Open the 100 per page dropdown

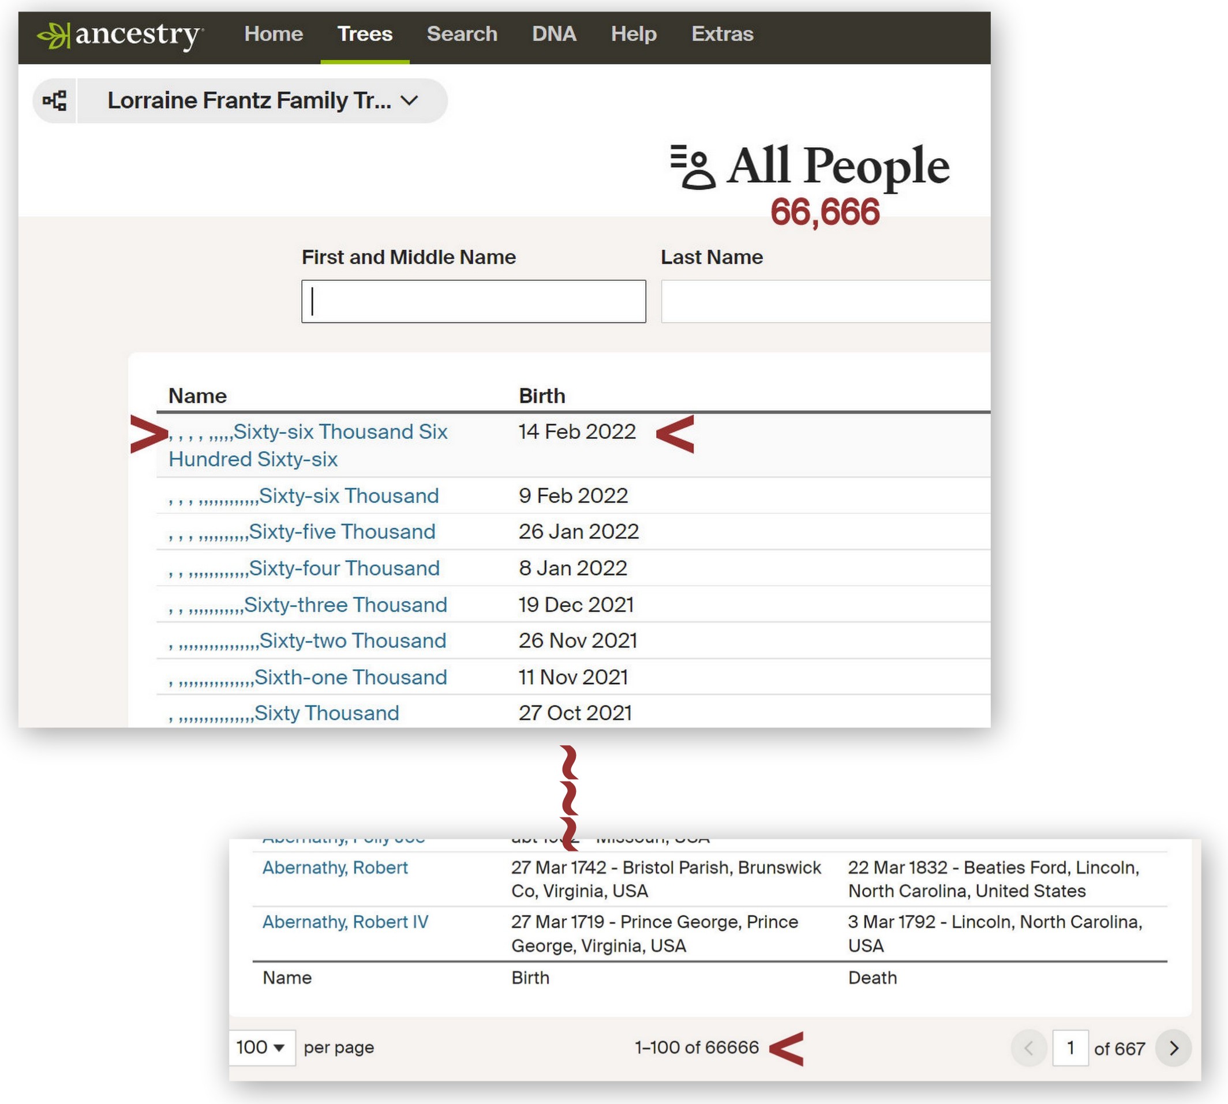pos(261,1047)
